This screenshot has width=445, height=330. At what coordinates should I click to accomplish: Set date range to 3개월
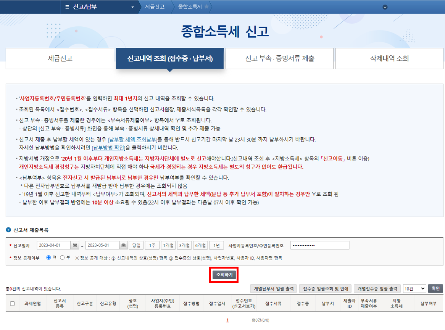pyautogui.click(x=184, y=245)
